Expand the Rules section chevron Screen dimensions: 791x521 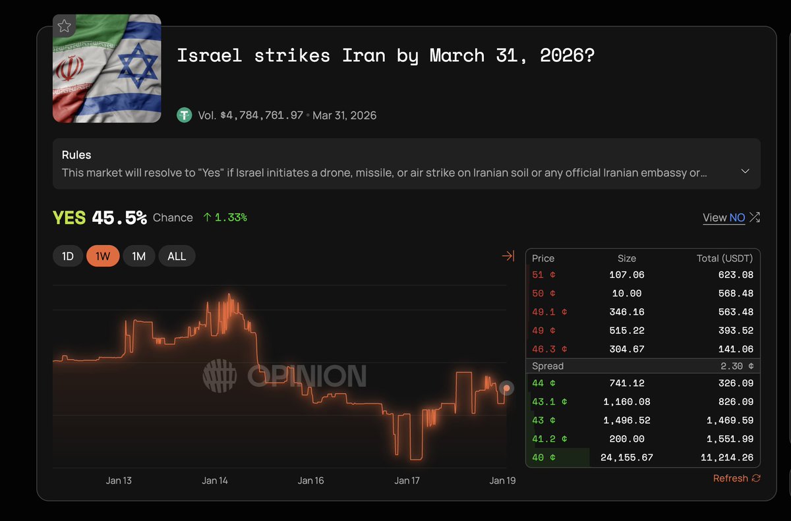pyautogui.click(x=745, y=171)
